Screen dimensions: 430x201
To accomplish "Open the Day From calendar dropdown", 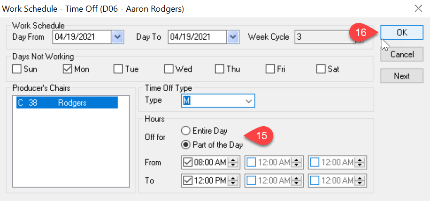I will (x=118, y=36).
